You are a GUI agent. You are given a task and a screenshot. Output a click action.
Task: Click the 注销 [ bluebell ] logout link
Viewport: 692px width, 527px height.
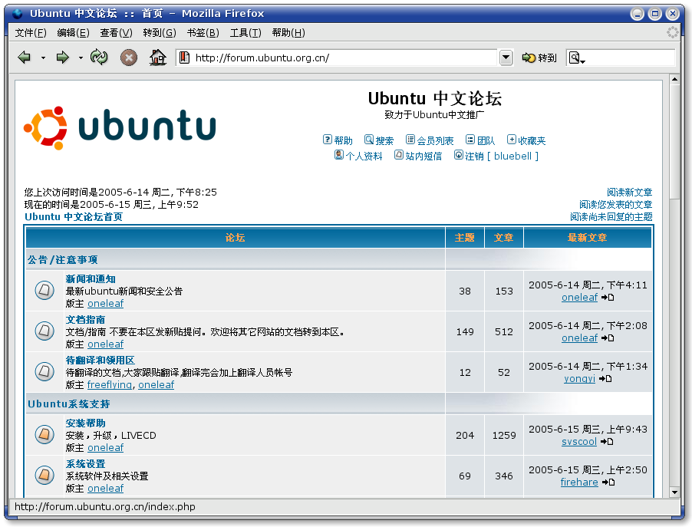click(x=502, y=156)
